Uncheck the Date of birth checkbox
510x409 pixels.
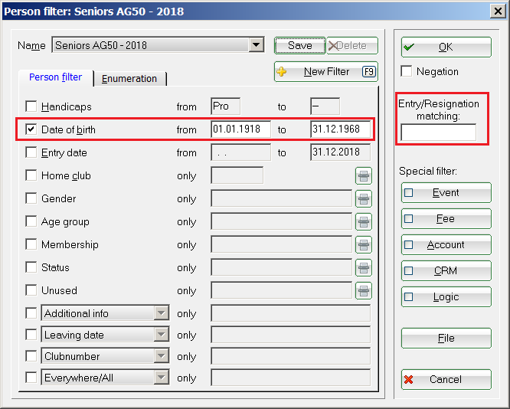(31, 130)
